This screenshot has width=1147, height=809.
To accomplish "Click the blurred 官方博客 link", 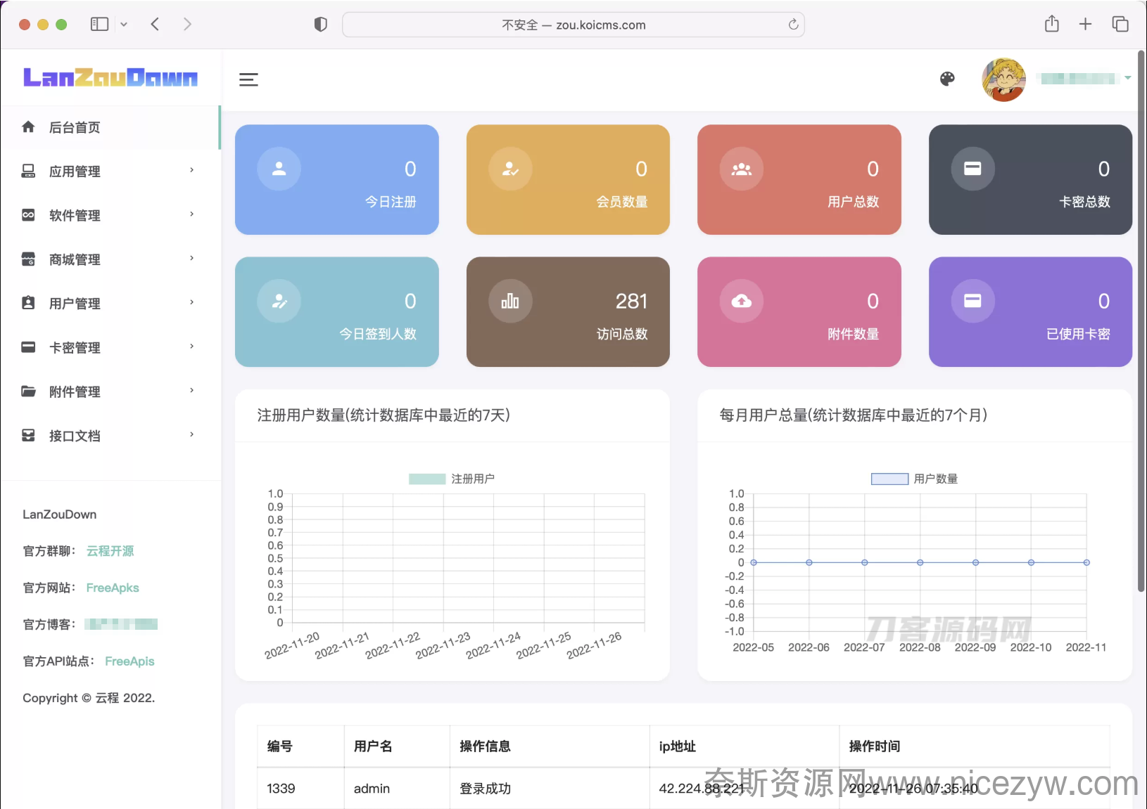I will point(121,624).
